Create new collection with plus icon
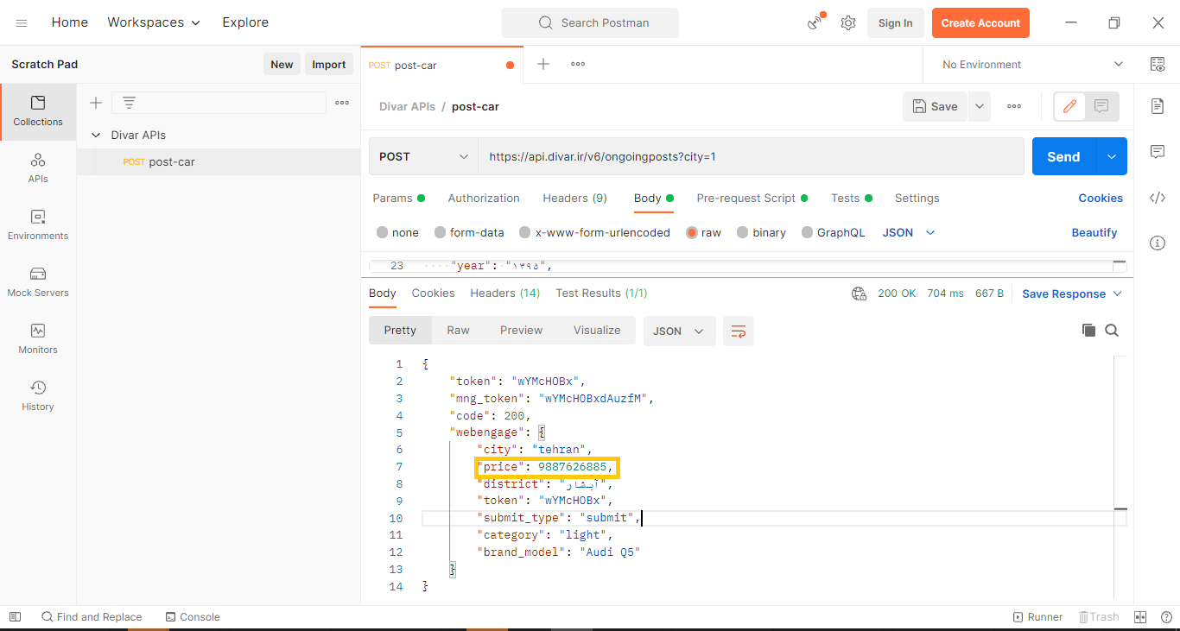 coord(96,103)
